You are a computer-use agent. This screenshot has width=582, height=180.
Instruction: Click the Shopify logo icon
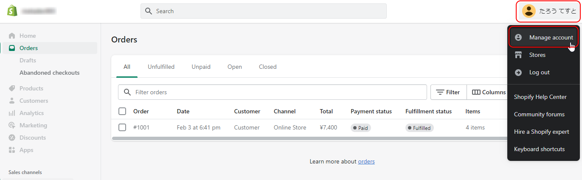(12, 11)
